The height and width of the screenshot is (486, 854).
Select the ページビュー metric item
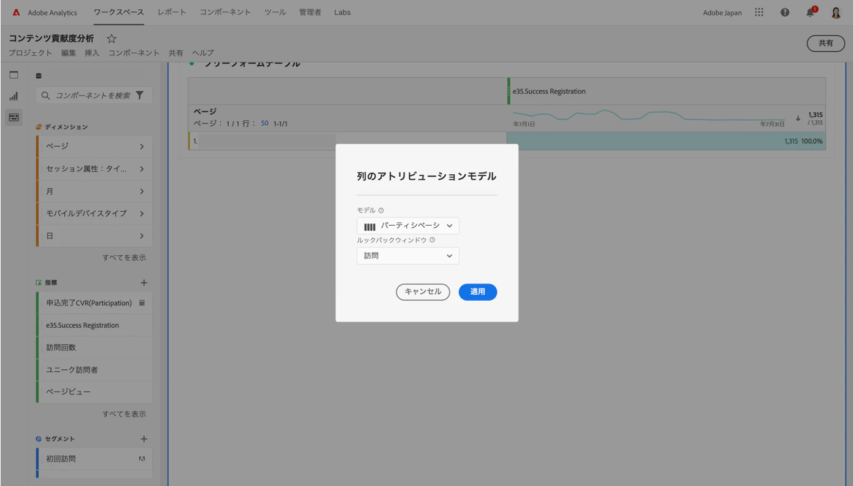coord(94,391)
